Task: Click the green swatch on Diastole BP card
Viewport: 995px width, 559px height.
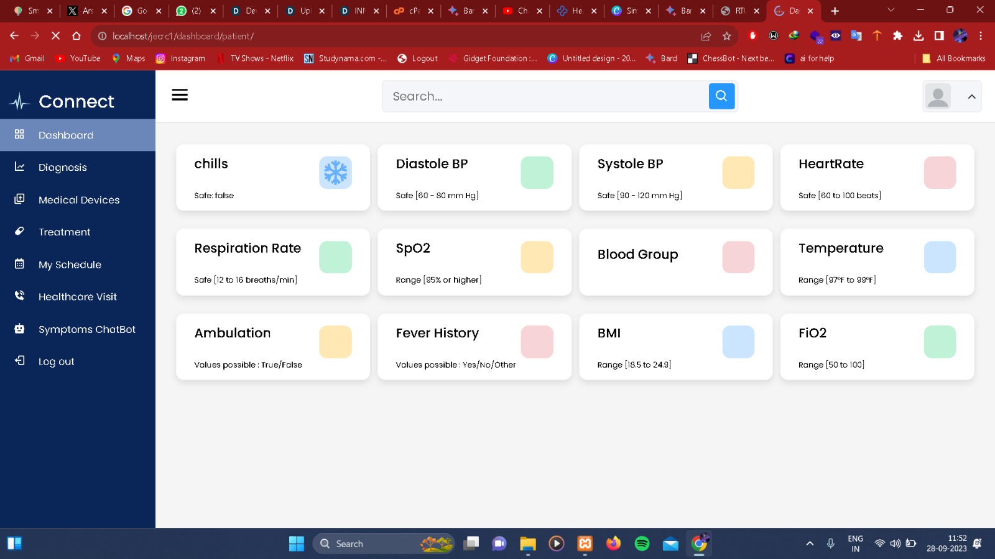Action: tap(537, 173)
